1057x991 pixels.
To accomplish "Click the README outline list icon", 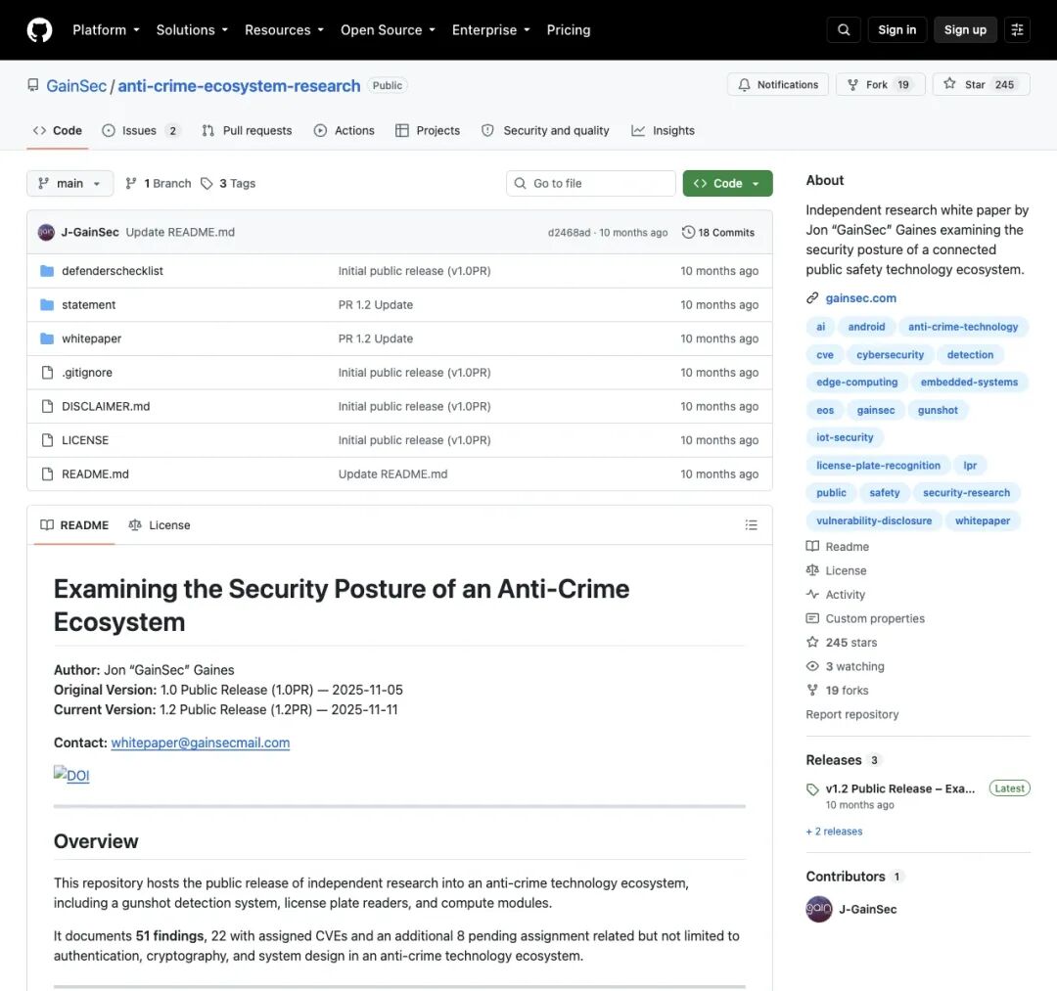I will pos(751,524).
